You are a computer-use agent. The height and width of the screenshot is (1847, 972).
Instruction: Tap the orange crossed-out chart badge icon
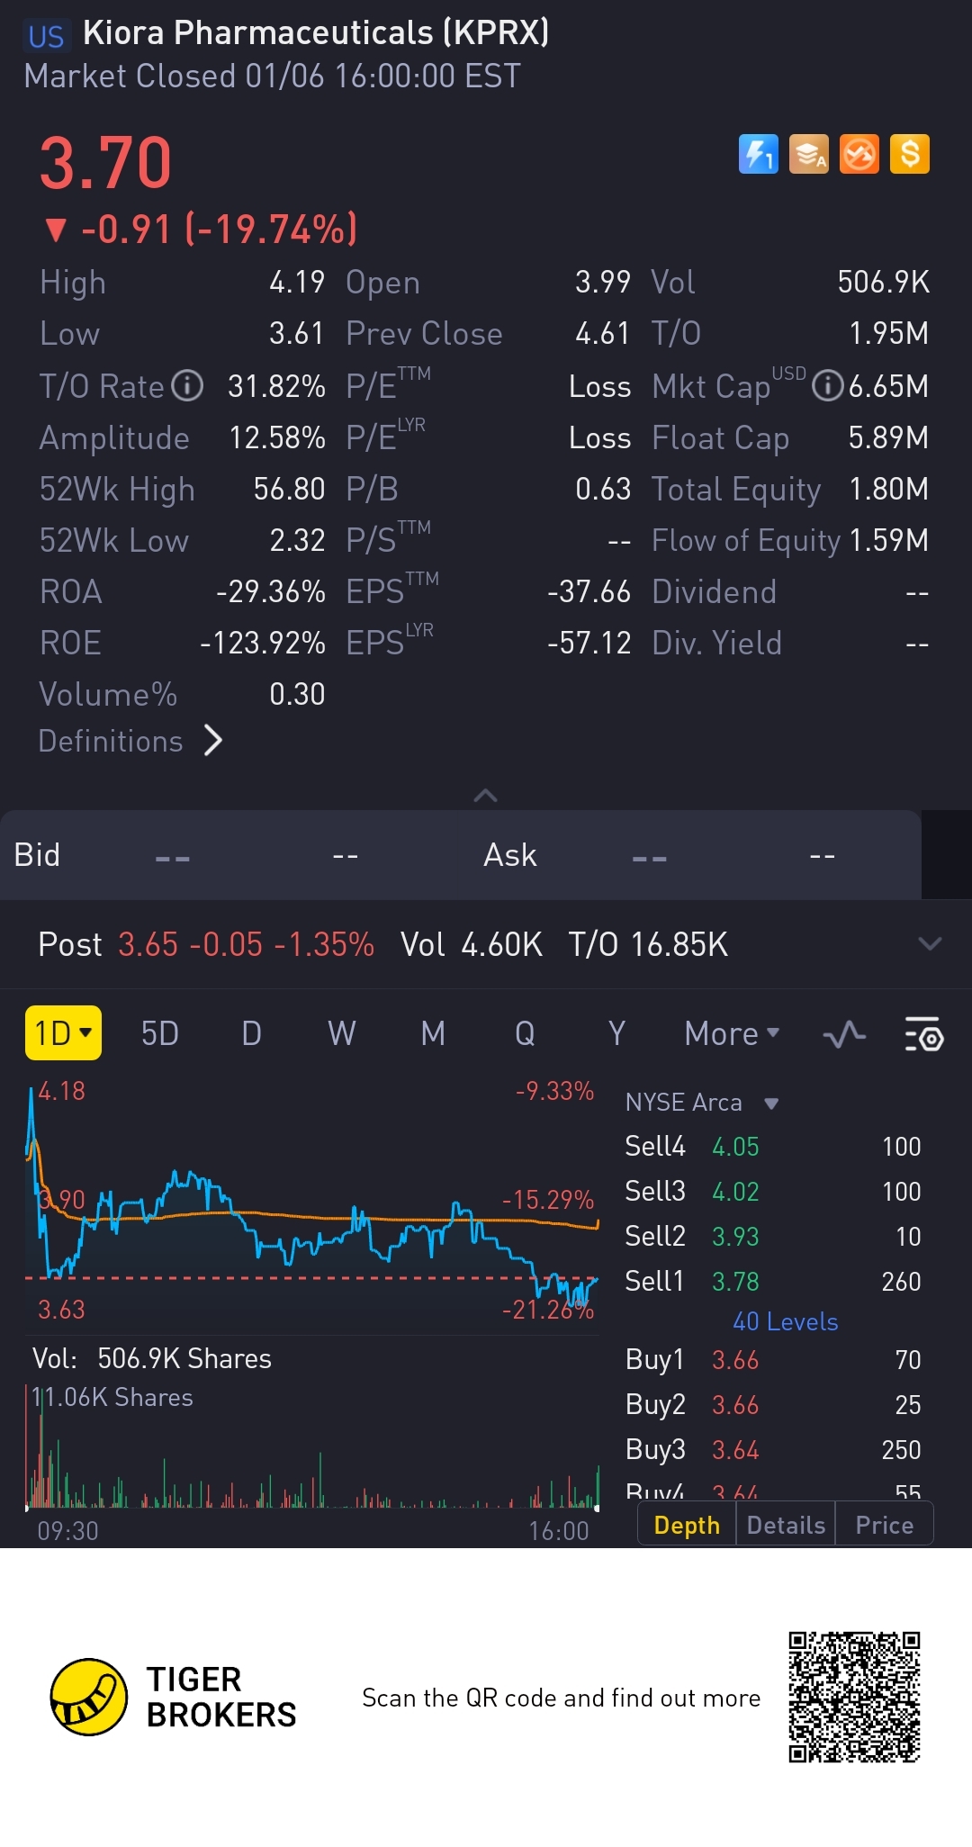pyautogui.click(x=859, y=154)
